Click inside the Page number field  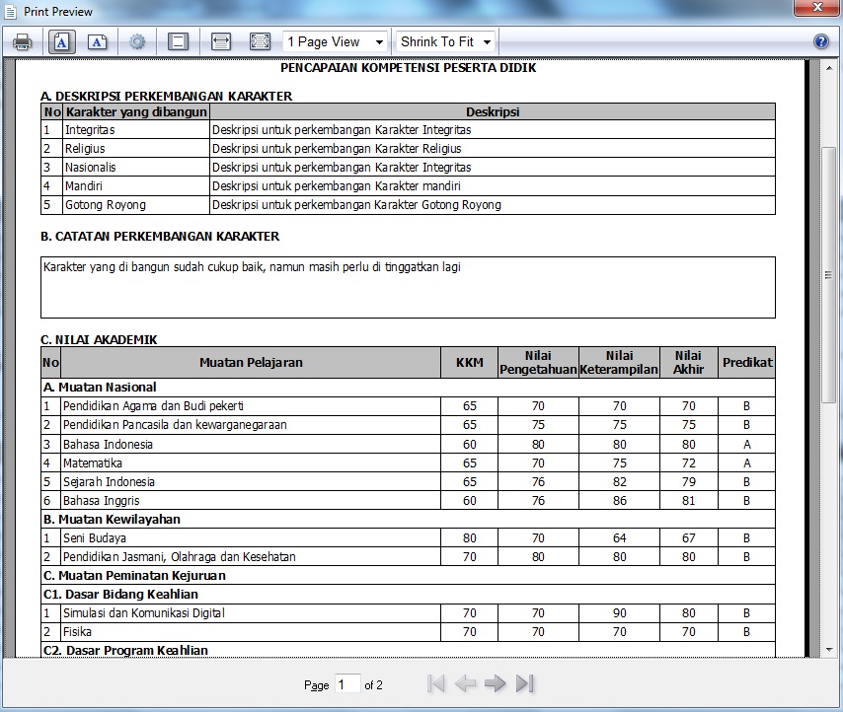(347, 683)
